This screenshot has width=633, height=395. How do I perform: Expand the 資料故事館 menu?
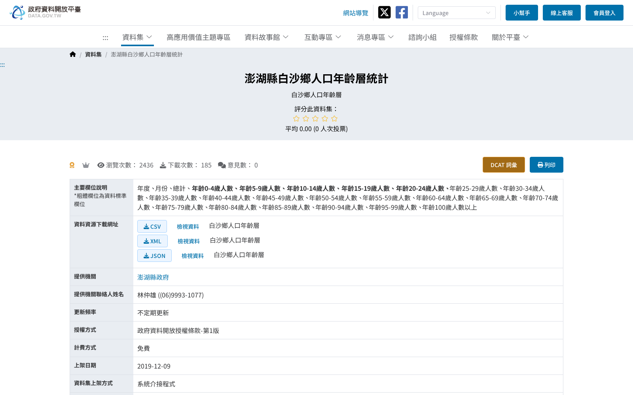pos(267,37)
